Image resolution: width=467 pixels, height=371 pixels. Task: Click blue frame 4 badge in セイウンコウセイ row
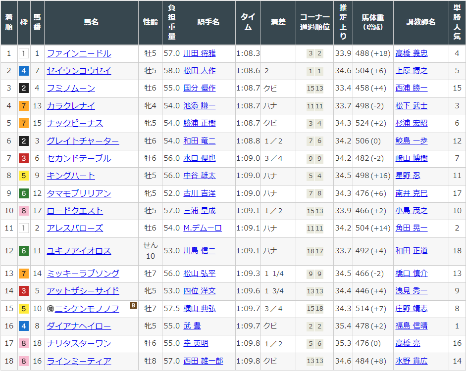pyautogui.click(x=24, y=71)
